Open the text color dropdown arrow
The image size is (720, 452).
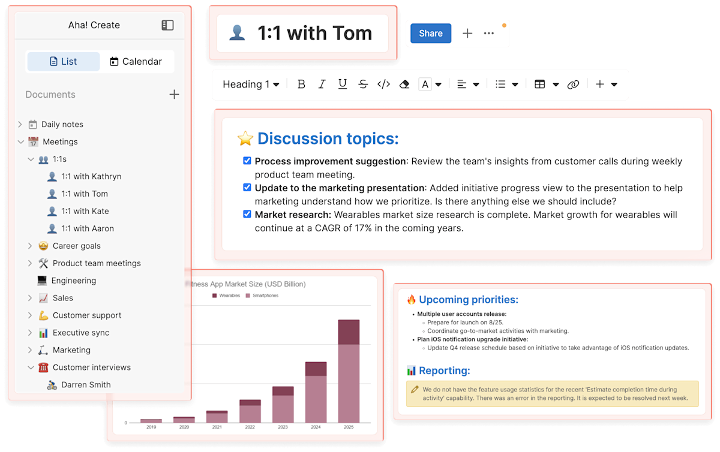[439, 85]
